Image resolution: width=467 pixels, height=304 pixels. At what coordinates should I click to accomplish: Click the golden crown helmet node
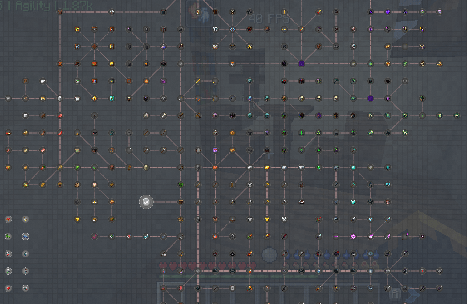(x=43, y=98)
